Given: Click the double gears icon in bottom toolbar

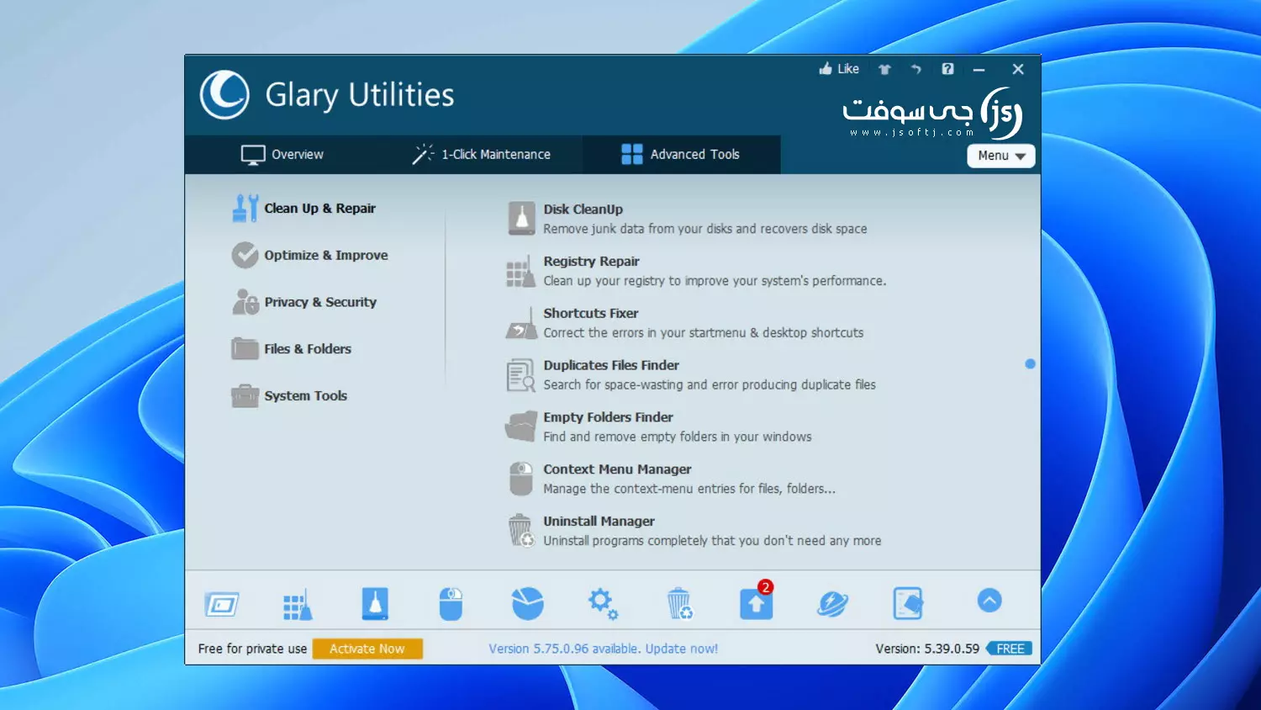Looking at the screenshot, I should point(603,603).
